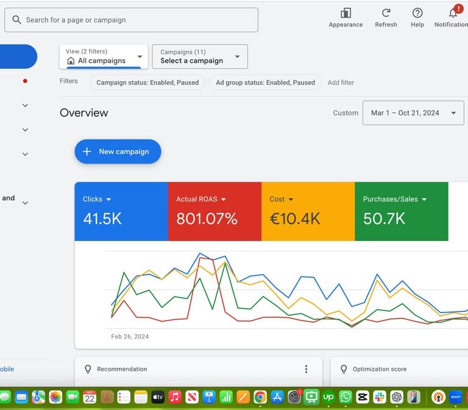Focus the page or campaign search field
This screenshot has height=410, width=468.
click(132, 20)
